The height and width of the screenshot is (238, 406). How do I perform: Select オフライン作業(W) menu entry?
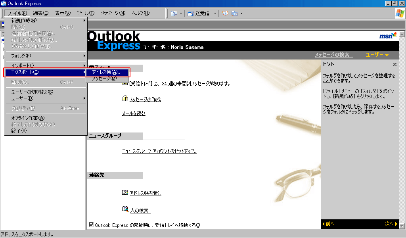tap(46, 118)
